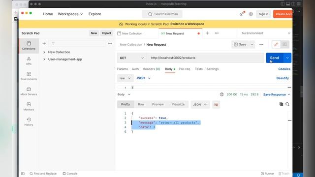Open Workspaces dropdown menu
This screenshot has height=177, width=315.
point(70,14)
